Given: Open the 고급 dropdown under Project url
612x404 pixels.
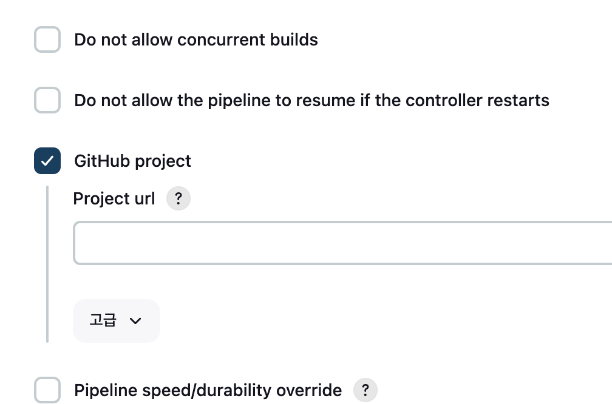Looking at the screenshot, I should tap(117, 320).
